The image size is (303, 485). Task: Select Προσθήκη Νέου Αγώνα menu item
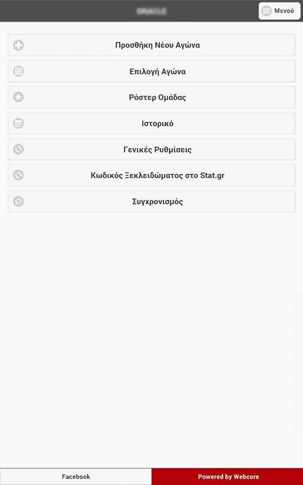pyautogui.click(x=157, y=45)
